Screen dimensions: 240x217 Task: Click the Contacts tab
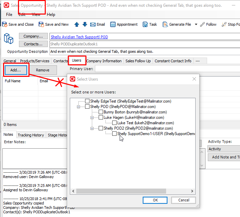[x=60, y=61]
